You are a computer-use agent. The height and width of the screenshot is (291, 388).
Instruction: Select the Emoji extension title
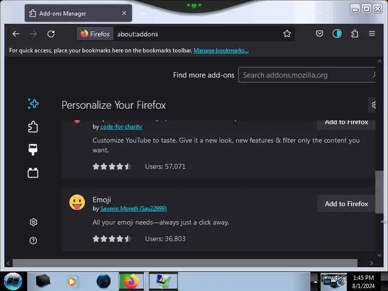coord(102,199)
